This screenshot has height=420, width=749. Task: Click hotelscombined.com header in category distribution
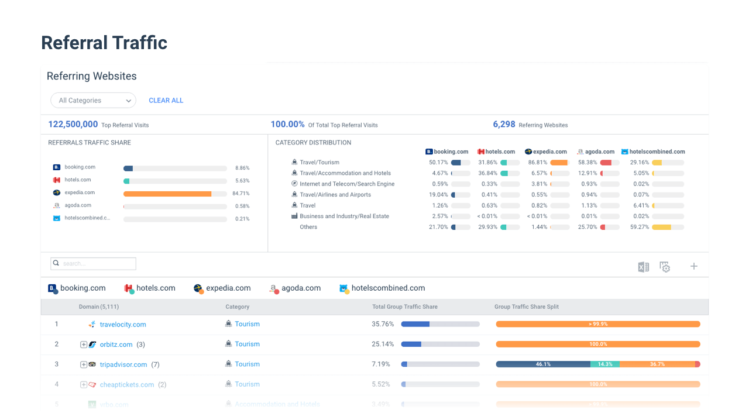(x=653, y=152)
